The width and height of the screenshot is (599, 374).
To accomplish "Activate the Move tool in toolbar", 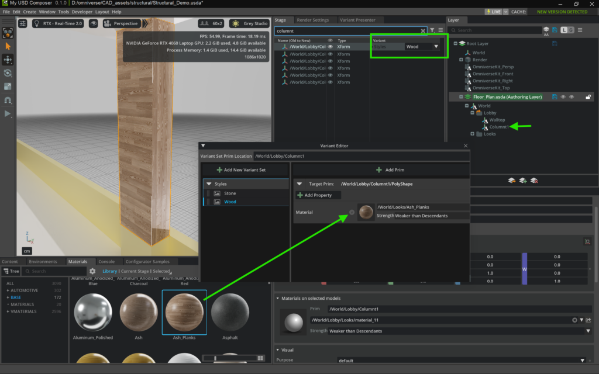I will click(8, 60).
